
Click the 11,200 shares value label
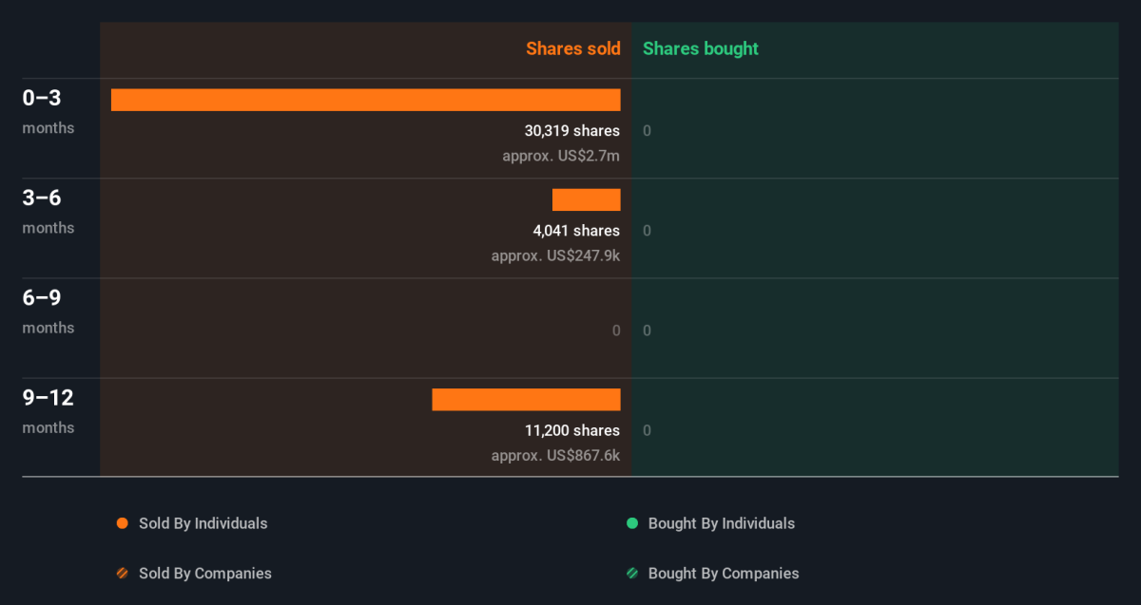pos(571,430)
